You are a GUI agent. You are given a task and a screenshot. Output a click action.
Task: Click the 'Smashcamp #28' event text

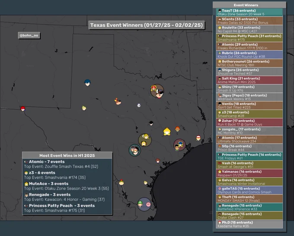231,116
